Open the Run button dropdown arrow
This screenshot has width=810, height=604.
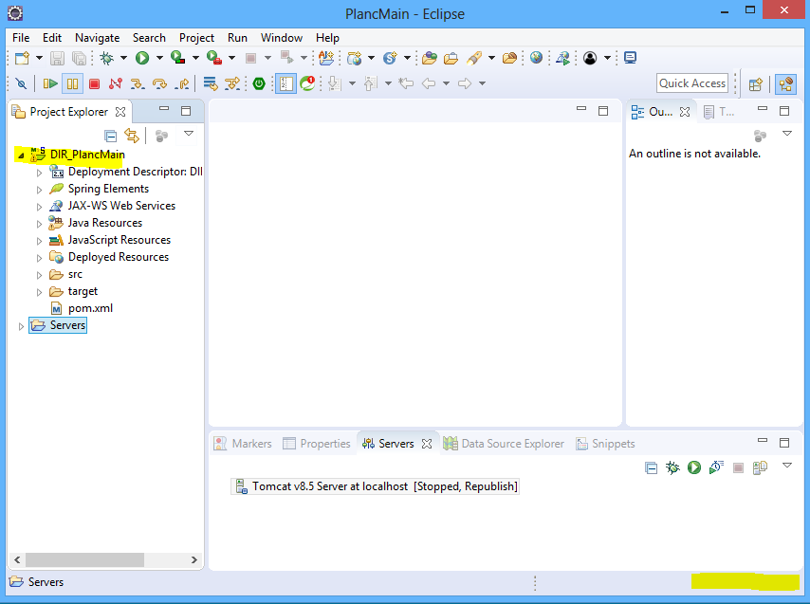click(157, 59)
